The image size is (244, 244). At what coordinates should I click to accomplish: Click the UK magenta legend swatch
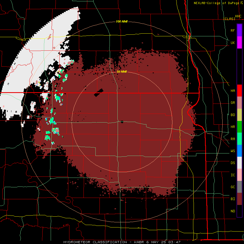(x=239, y=43)
